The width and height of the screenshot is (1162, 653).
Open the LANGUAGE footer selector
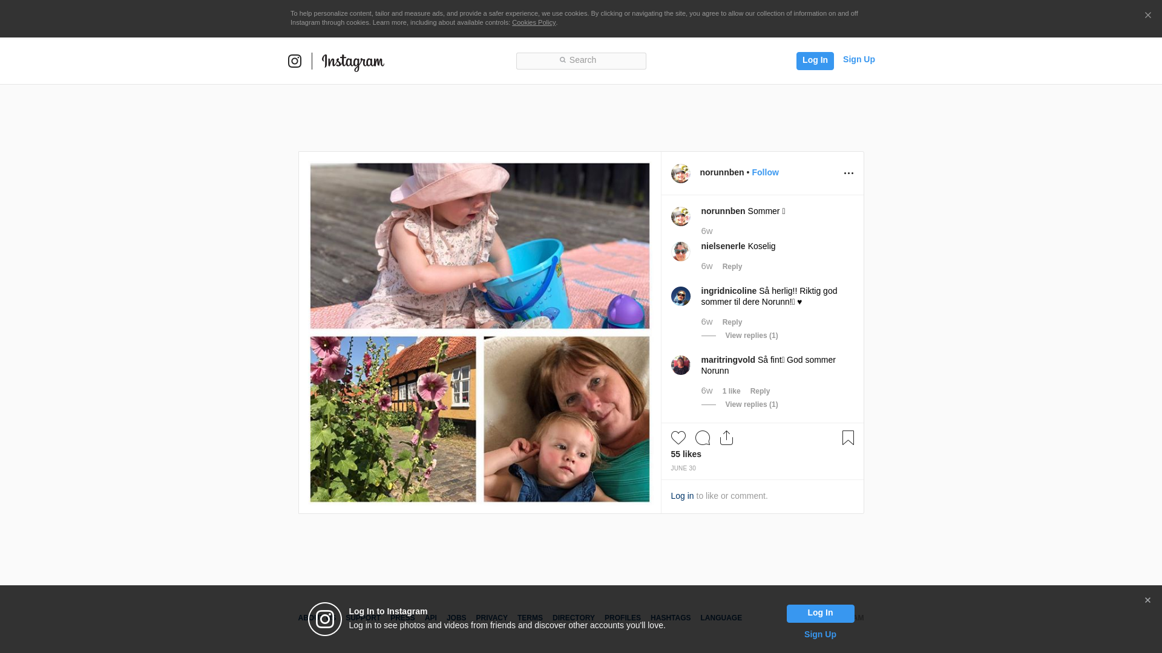[x=721, y=618]
